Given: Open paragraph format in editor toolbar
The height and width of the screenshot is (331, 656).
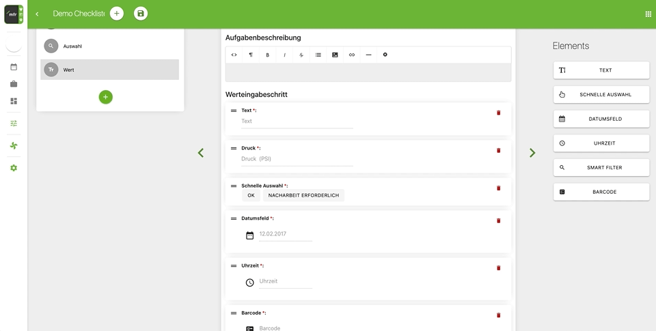Looking at the screenshot, I should click(x=251, y=55).
